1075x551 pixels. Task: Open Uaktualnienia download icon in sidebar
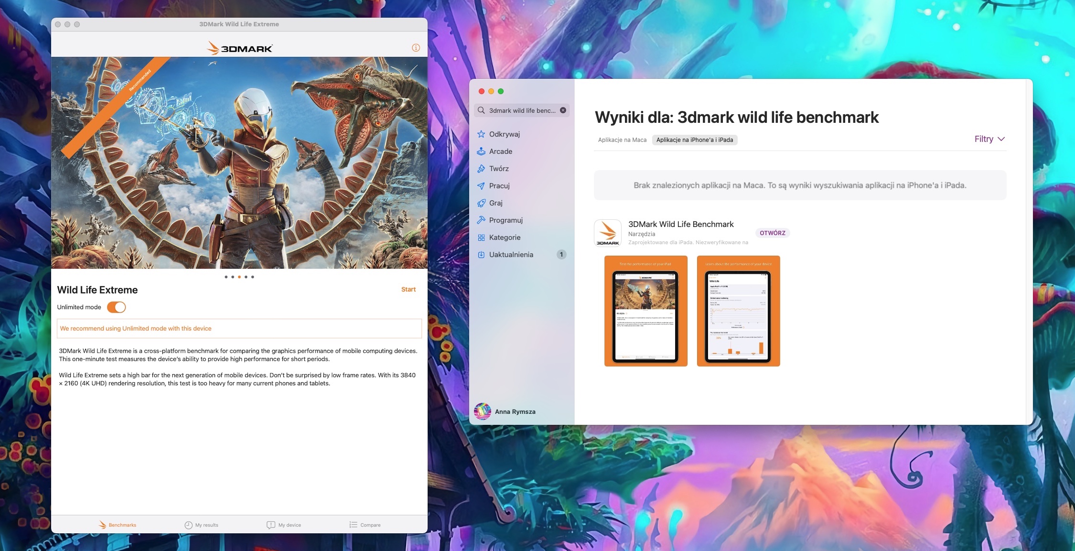click(x=481, y=255)
